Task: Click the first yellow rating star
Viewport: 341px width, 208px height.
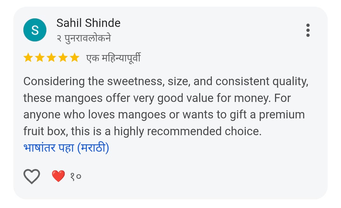Action: [28, 58]
